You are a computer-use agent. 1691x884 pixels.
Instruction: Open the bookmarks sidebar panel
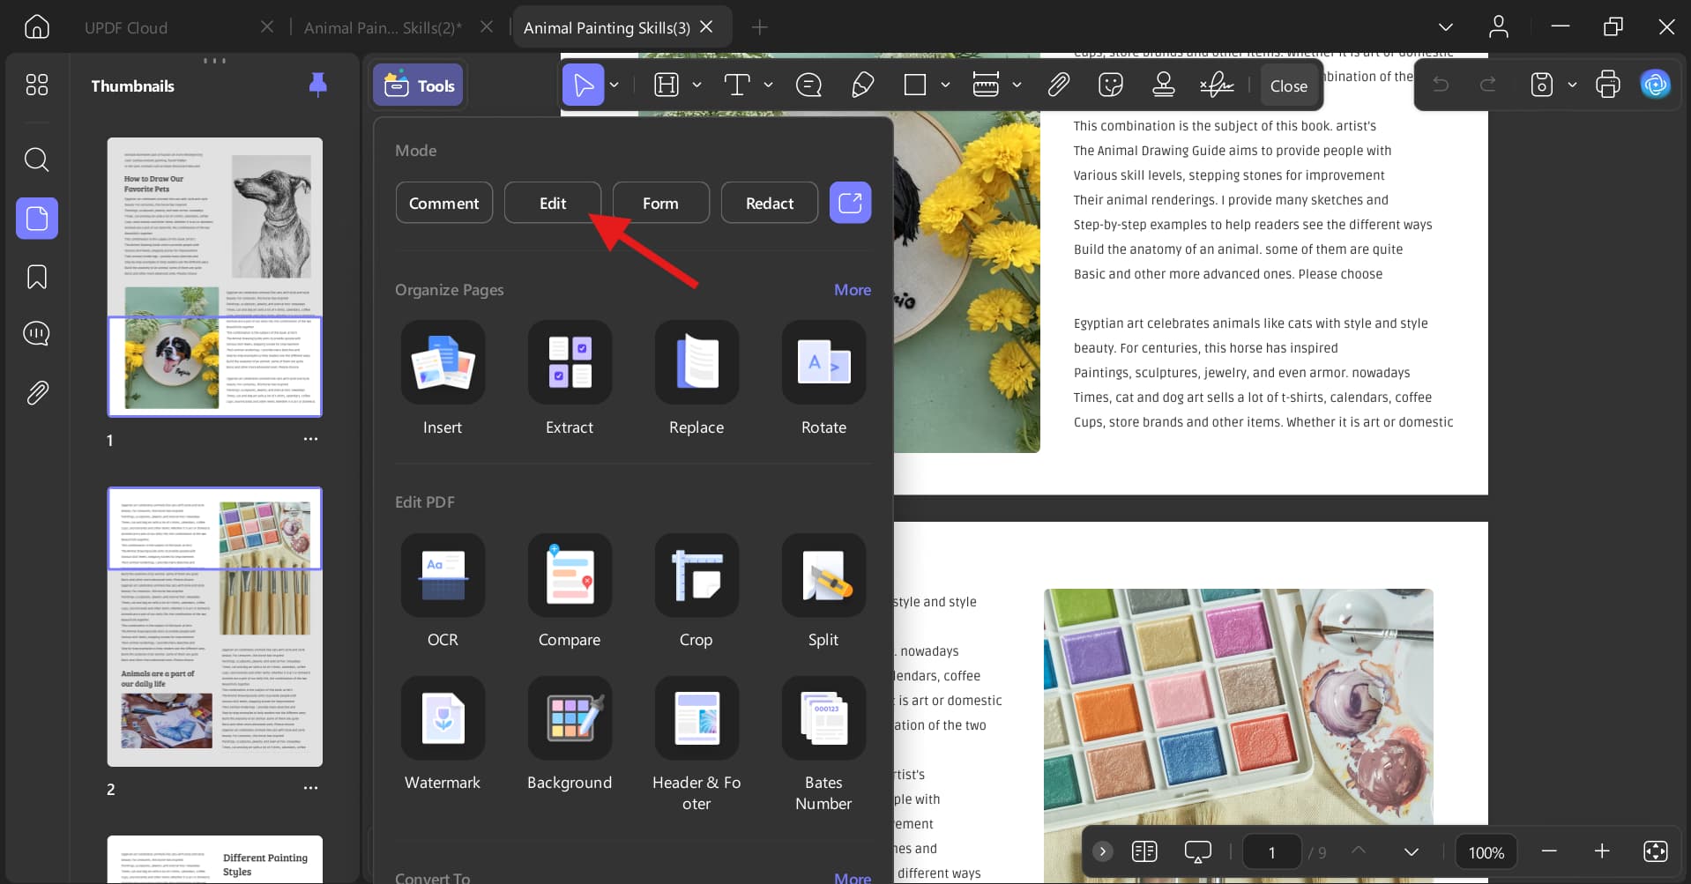[x=37, y=277]
